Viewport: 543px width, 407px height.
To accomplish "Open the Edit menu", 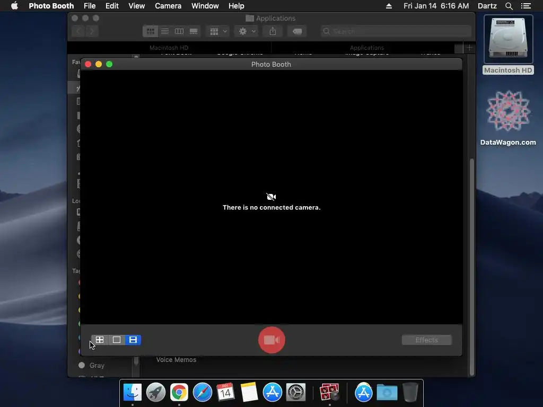I will pyautogui.click(x=112, y=6).
